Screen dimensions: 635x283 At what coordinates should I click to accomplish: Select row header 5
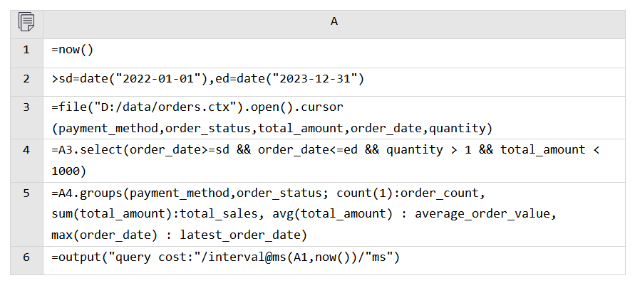coord(26,214)
